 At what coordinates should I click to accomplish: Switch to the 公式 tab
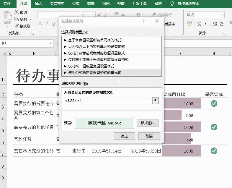pos(76,4)
